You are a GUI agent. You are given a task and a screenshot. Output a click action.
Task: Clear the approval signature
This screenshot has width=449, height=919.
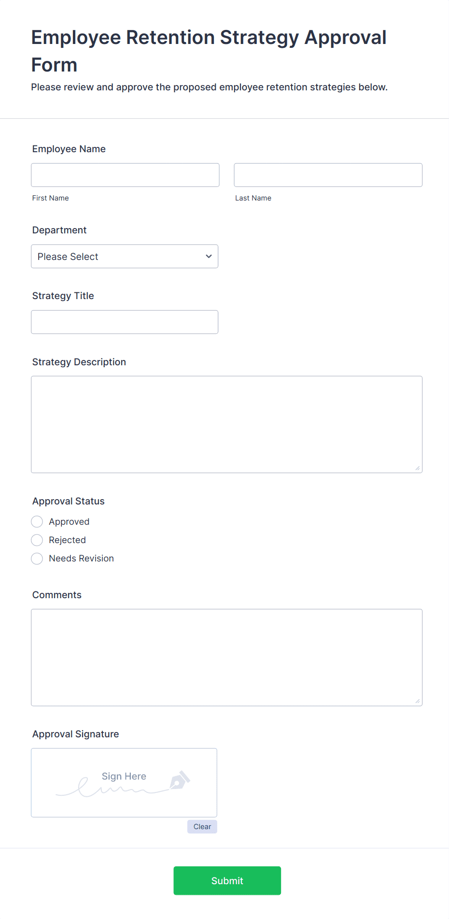click(x=202, y=827)
